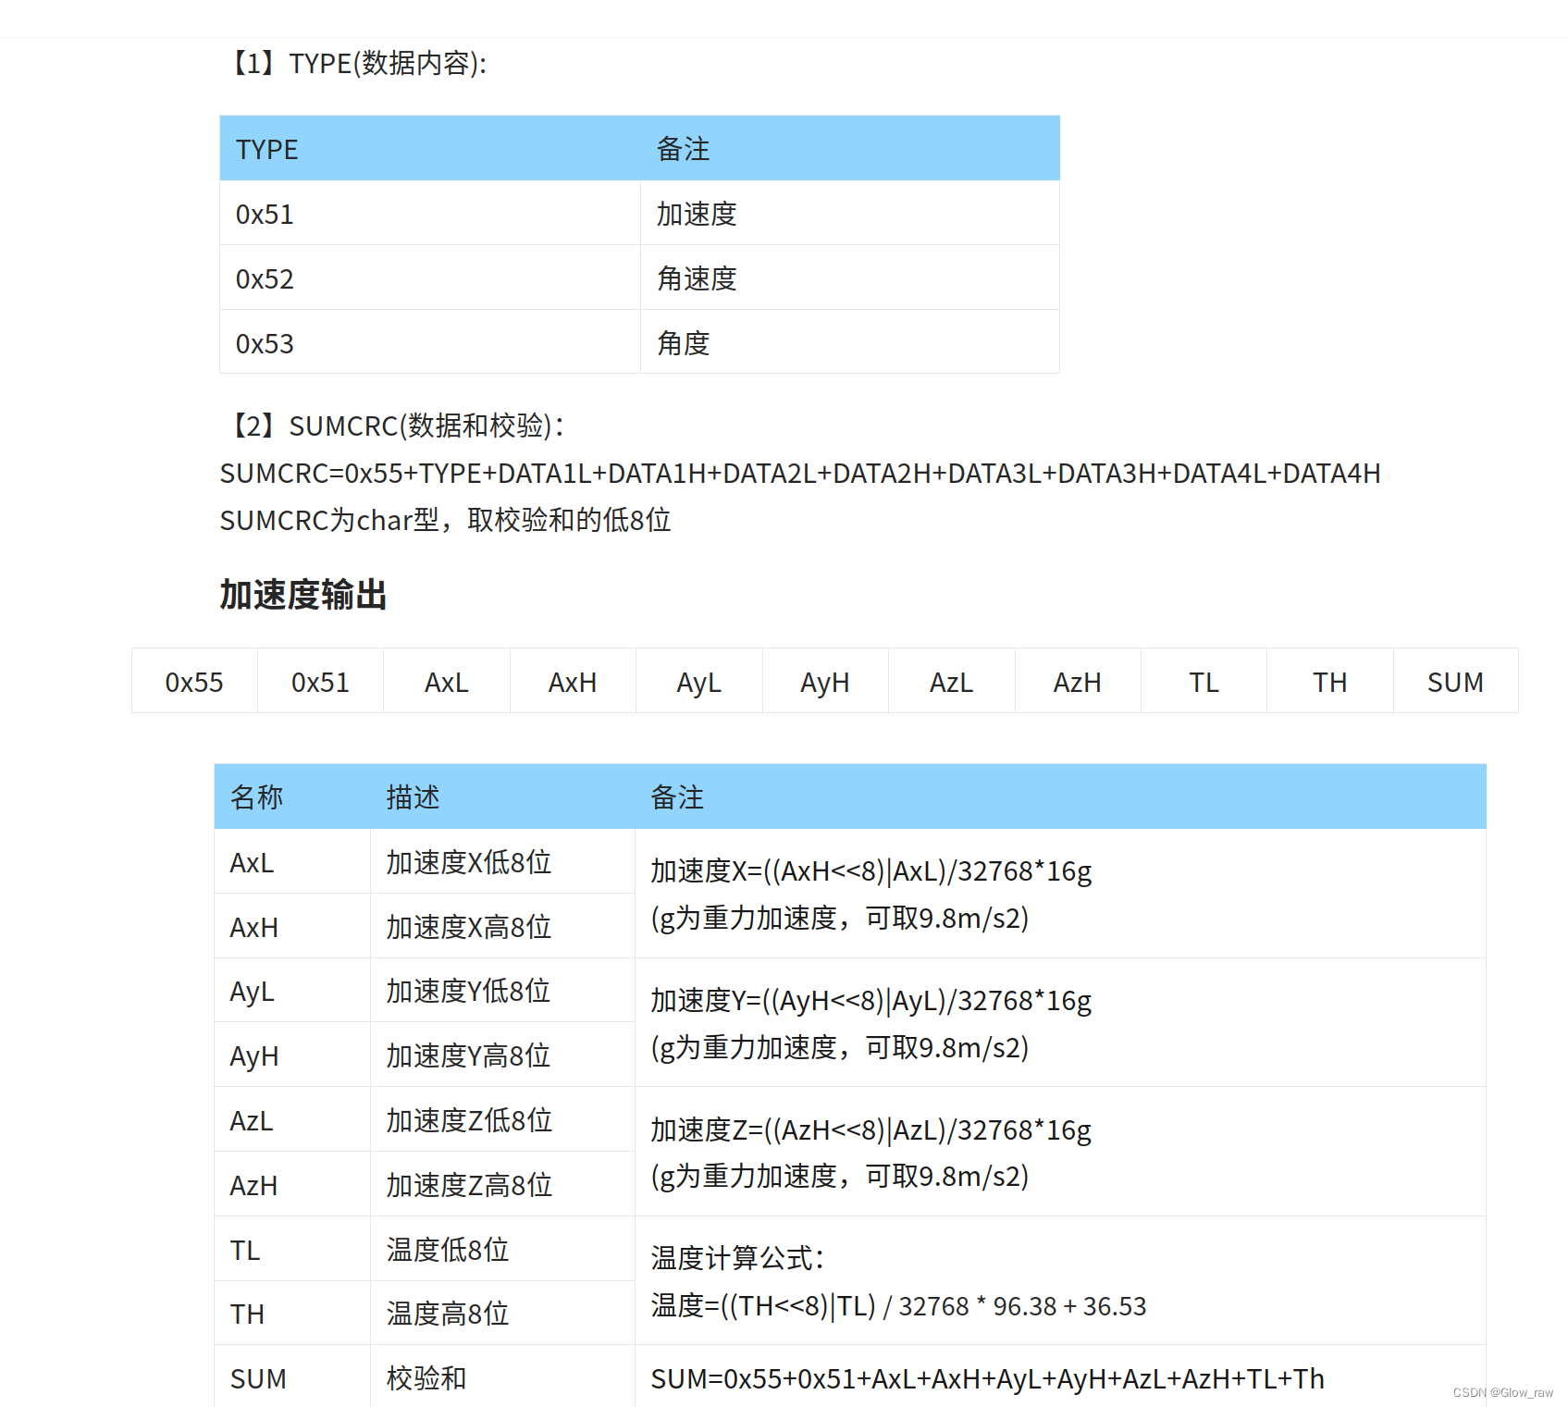Select the 'AyH' cell in the frame row
This screenshot has width=1568, height=1407.
click(826, 681)
